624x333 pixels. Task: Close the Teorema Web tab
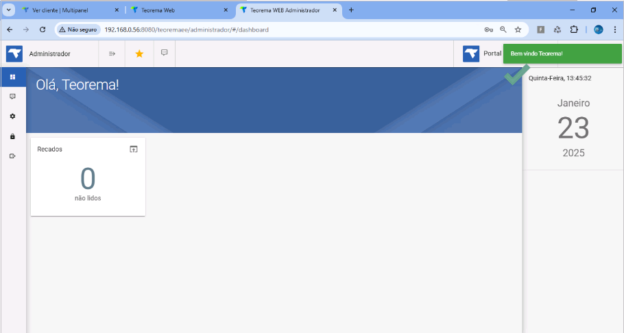(x=226, y=10)
